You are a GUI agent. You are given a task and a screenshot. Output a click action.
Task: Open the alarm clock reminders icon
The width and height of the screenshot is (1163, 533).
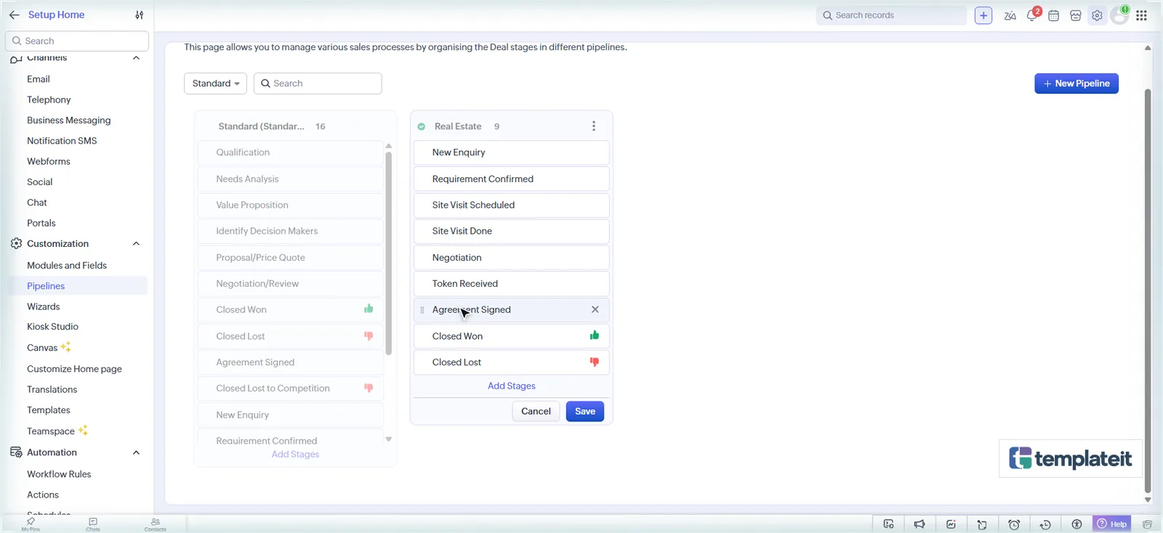pos(1014,524)
